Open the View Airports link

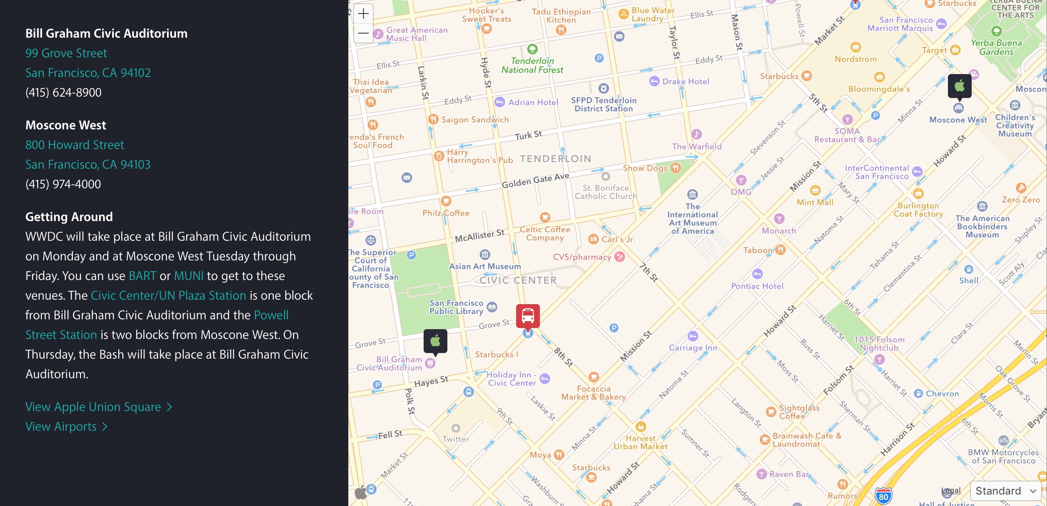(x=66, y=427)
